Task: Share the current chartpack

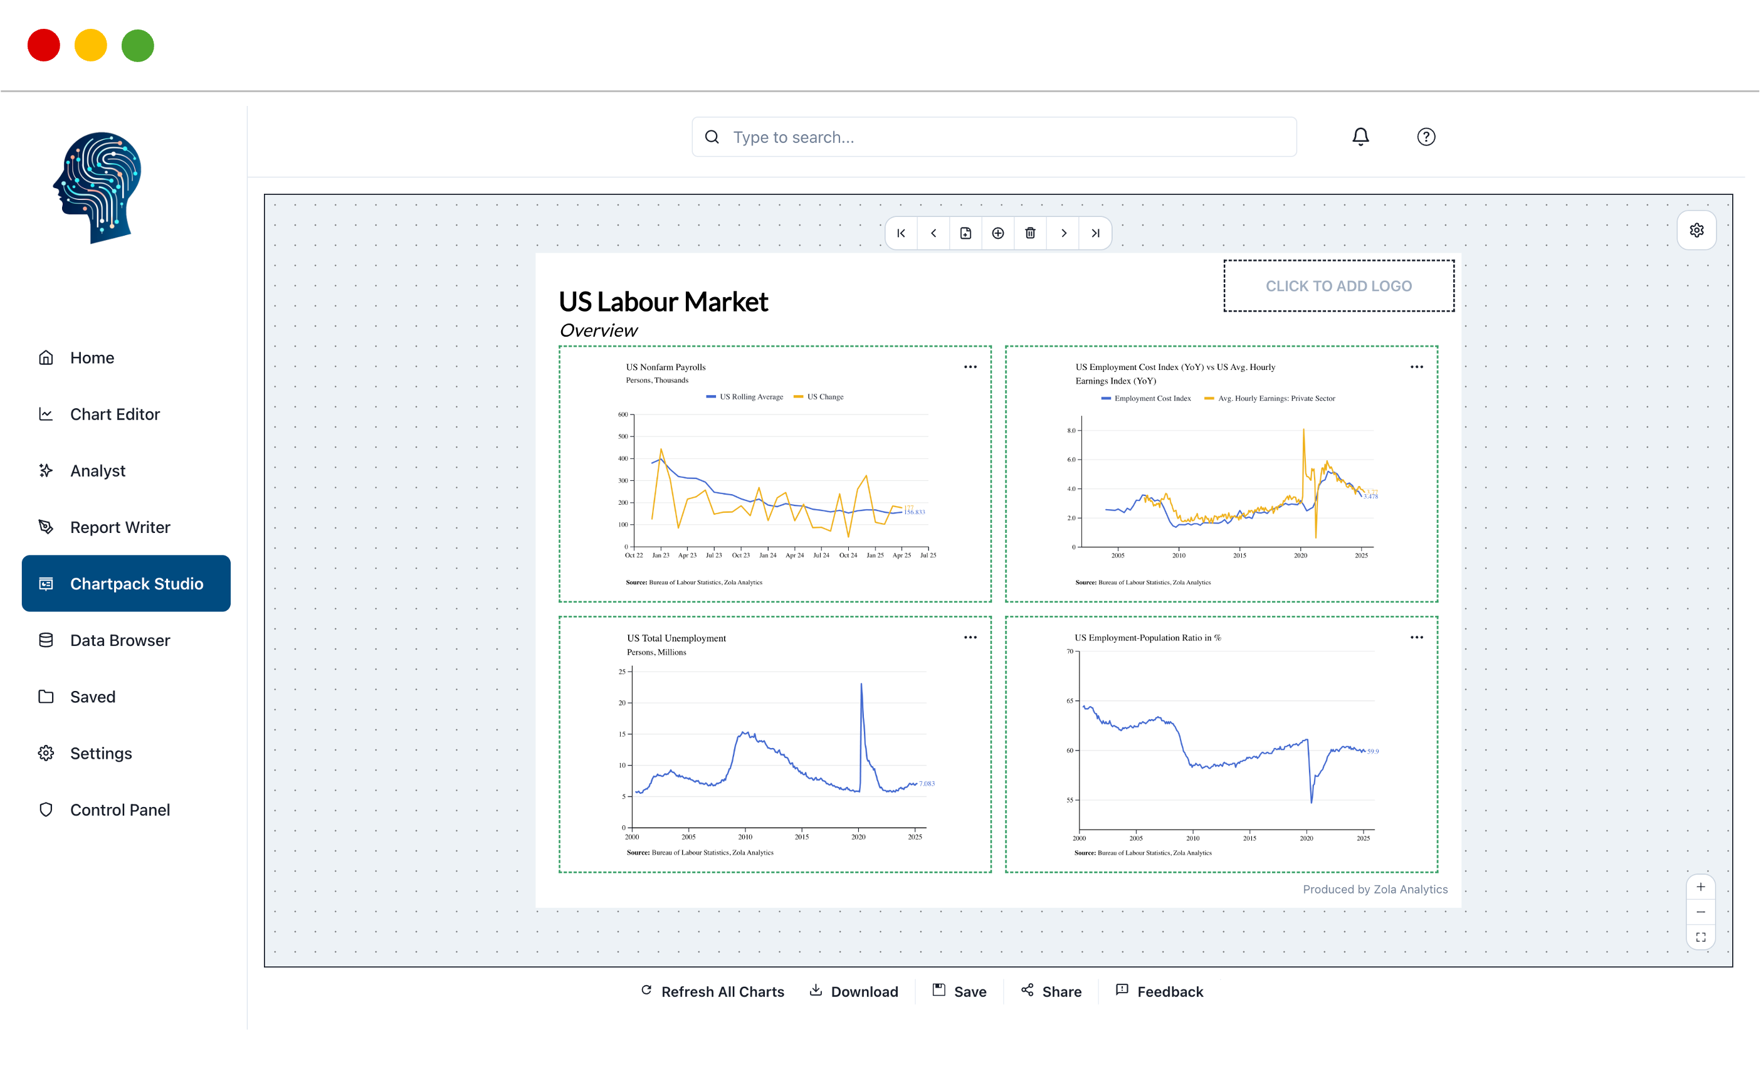Action: (1051, 991)
